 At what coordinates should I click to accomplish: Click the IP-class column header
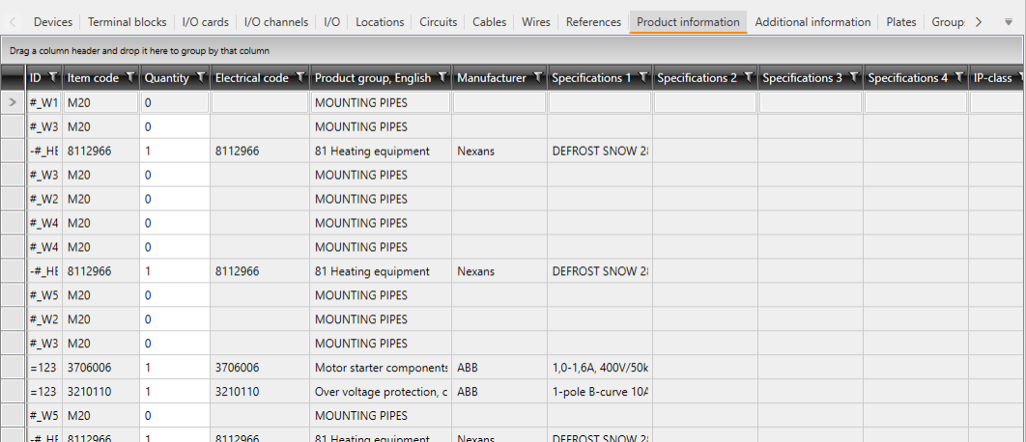[x=991, y=77]
